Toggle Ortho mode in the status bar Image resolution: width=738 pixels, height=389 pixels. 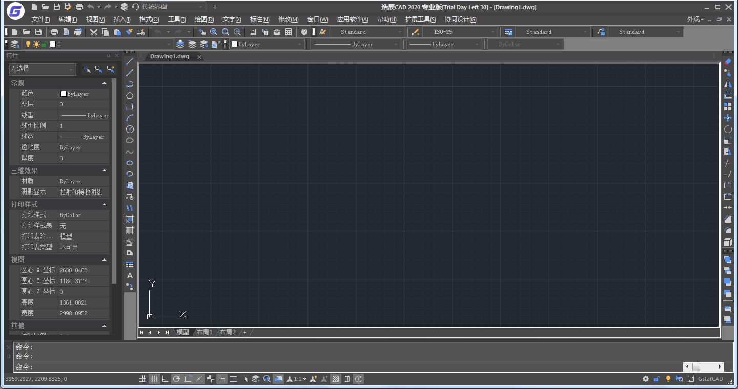[165, 379]
